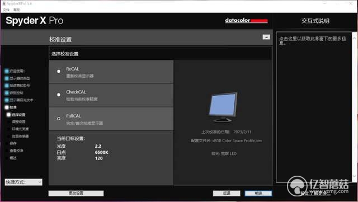Click the white 校准 step icon
The width and height of the screenshot is (358, 202).
pyautogui.click(x=7, y=107)
